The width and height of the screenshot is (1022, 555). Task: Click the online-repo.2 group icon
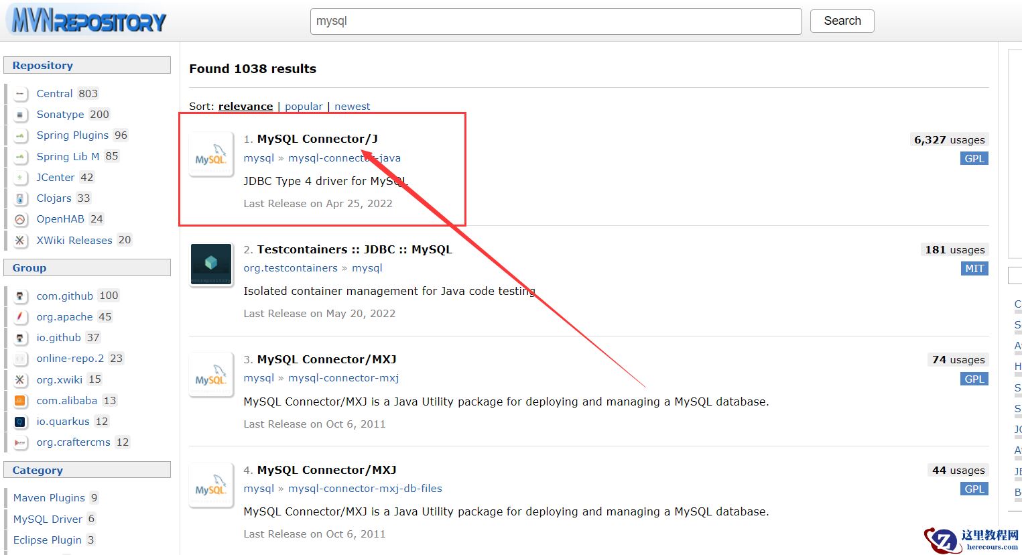click(20, 359)
